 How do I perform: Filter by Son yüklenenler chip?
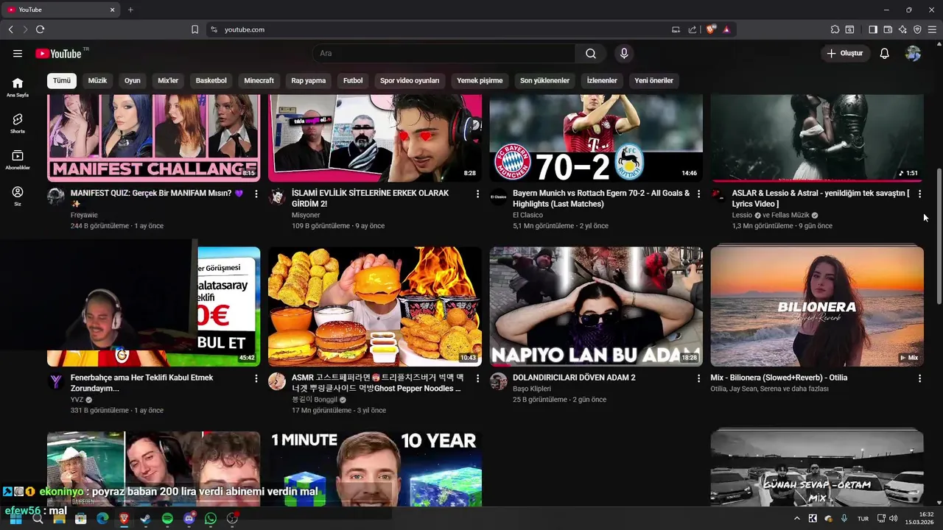coord(544,80)
